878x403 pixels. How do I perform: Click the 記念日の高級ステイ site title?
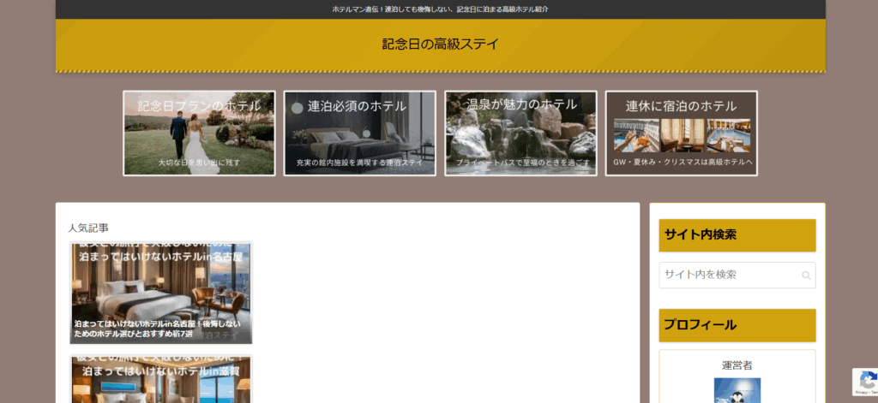[x=440, y=44]
